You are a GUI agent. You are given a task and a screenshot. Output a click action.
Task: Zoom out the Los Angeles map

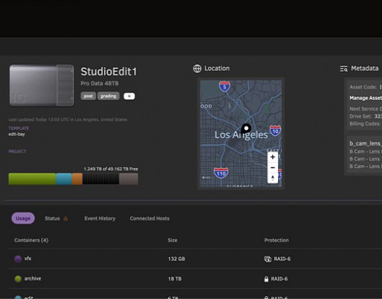[273, 167]
